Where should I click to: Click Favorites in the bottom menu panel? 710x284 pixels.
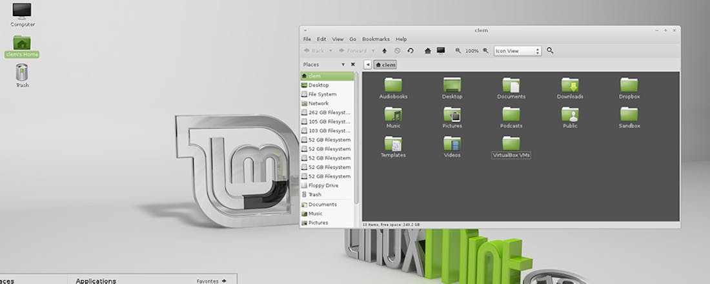point(211,281)
